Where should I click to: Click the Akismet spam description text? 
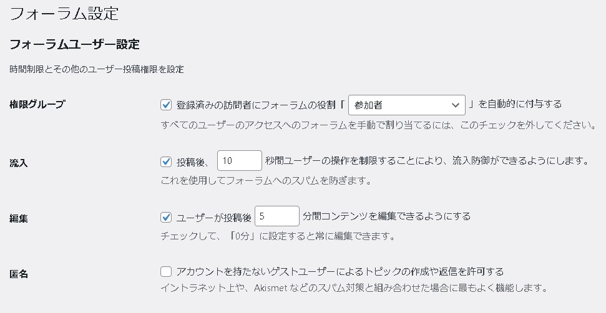(x=354, y=288)
